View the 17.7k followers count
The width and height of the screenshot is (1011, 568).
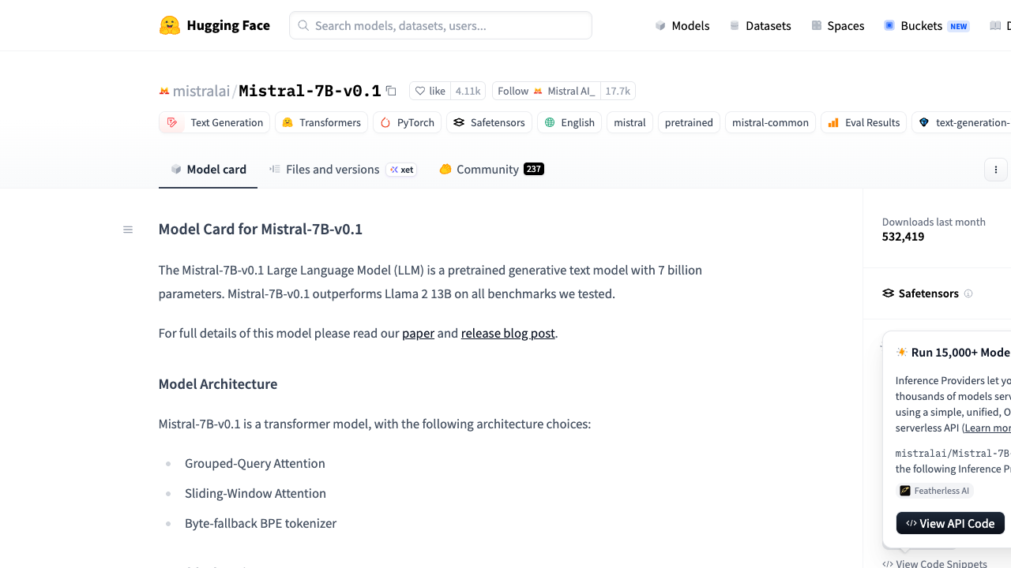618,91
